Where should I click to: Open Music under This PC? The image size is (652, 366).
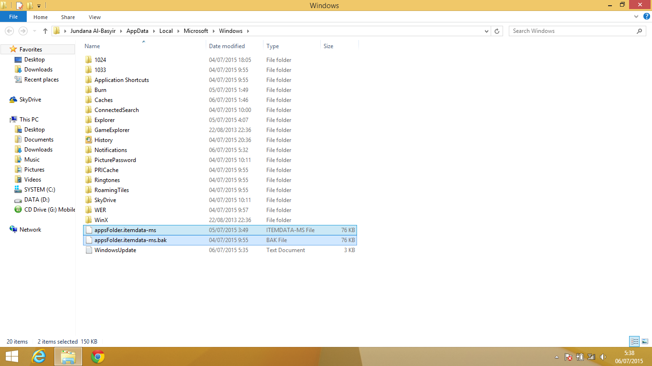pos(32,160)
